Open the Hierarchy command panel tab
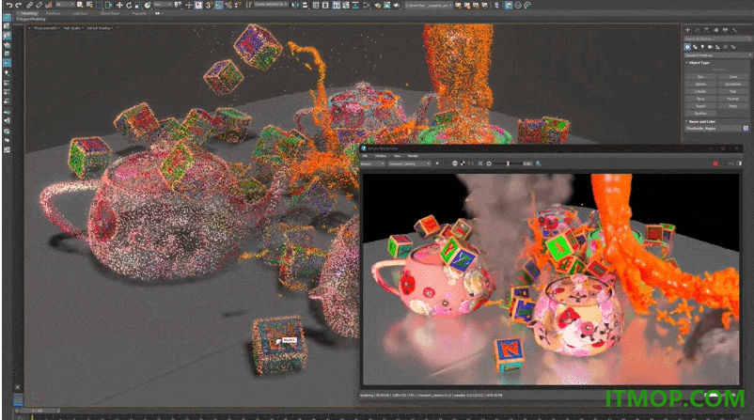 point(706,30)
